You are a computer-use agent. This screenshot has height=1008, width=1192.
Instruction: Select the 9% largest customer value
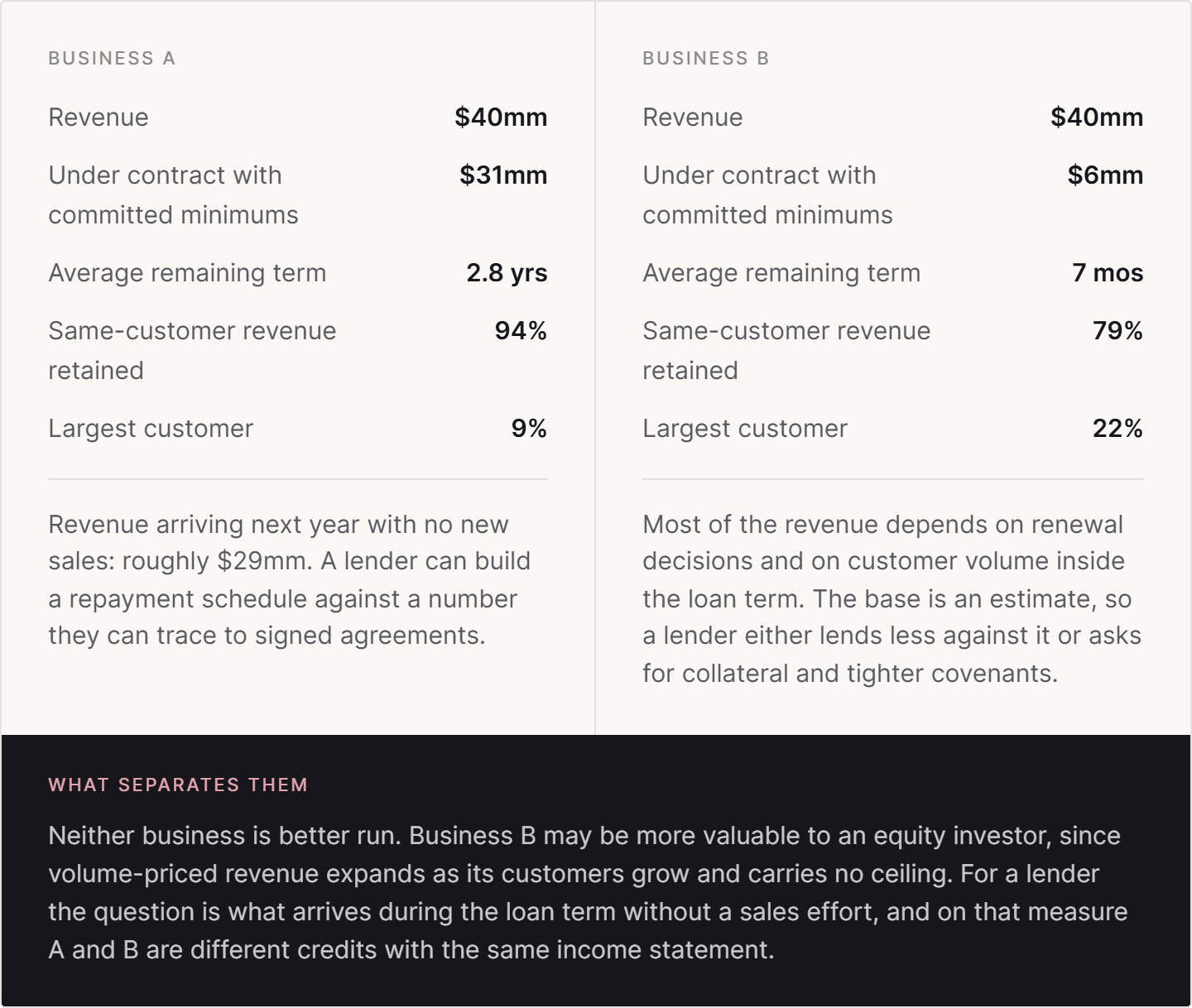tap(529, 428)
